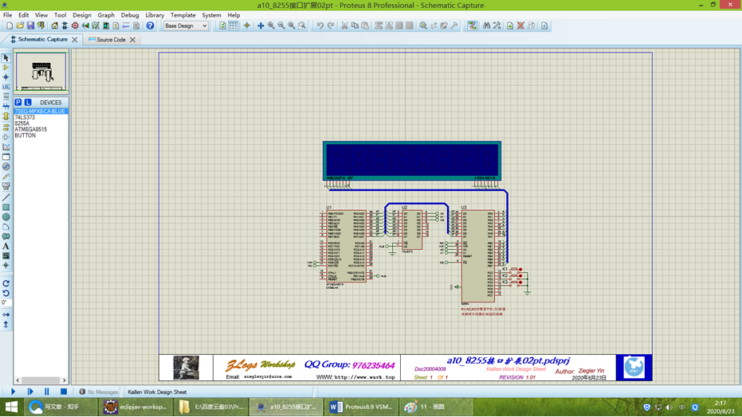Open the Graph menu
This screenshot has height=417, width=742.
106,15
